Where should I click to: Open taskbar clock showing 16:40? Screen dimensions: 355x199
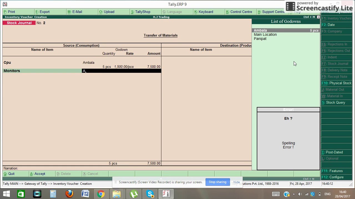point(342,194)
